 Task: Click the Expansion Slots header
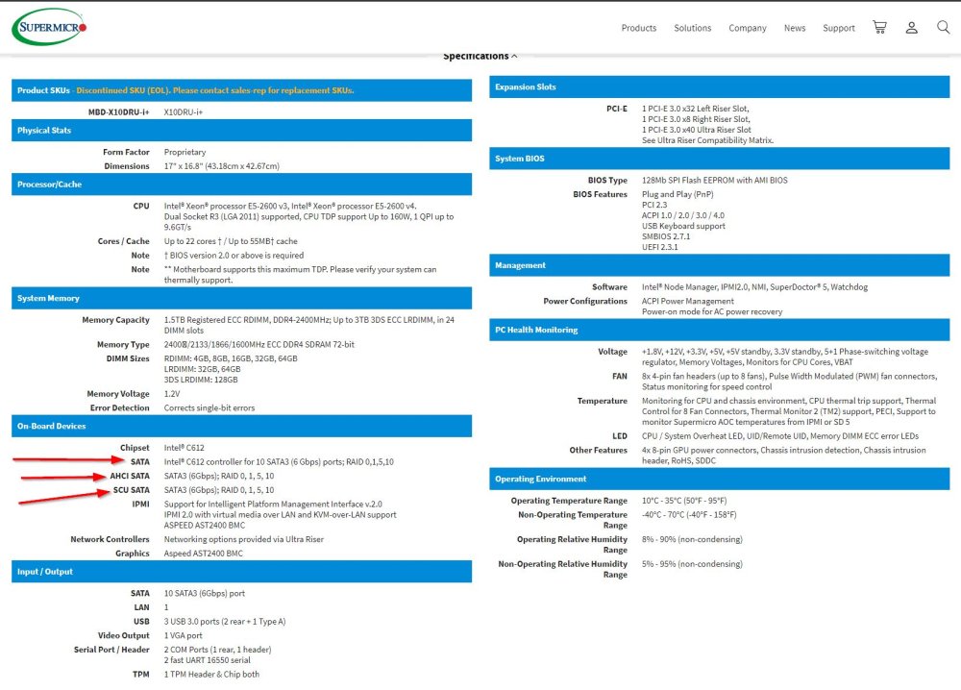pyautogui.click(x=720, y=87)
